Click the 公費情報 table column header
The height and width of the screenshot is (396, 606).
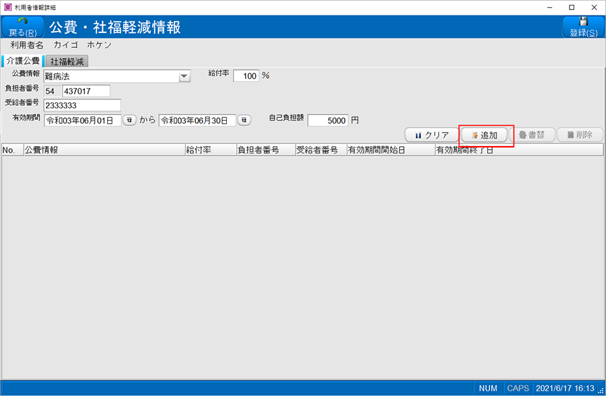104,150
